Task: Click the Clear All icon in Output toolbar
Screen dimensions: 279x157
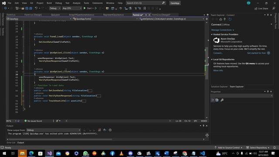Action: coord(99,130)
